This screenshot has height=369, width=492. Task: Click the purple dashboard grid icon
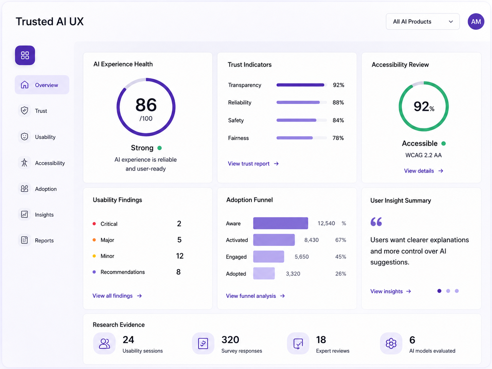tap(25, 55)
